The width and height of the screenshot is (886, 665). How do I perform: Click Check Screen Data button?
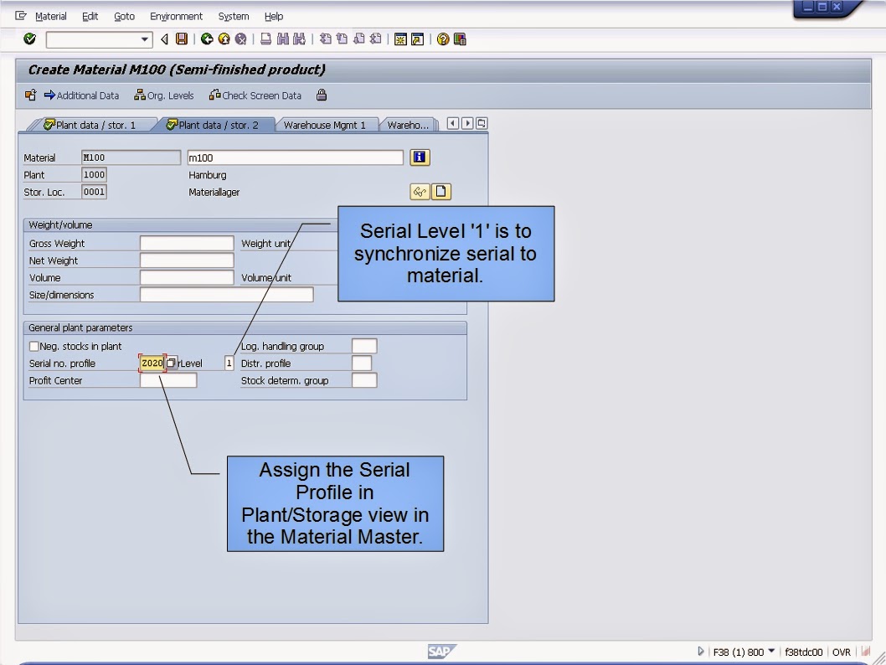pos(255,95)
